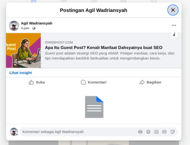Insert an avatar sticker in comment
190x145 pixels.
pos(140,132)
